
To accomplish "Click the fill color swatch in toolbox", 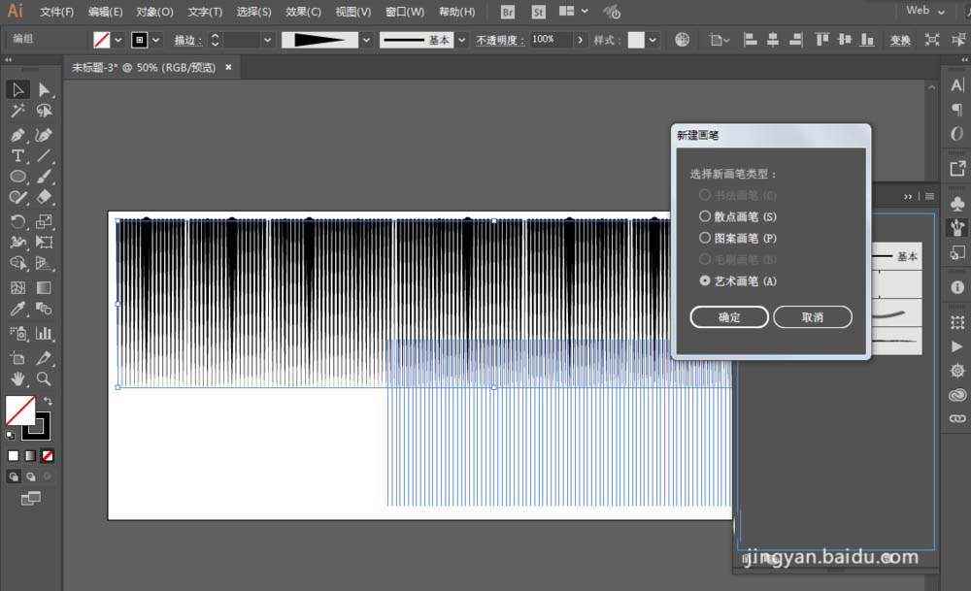I will (19, 410).
